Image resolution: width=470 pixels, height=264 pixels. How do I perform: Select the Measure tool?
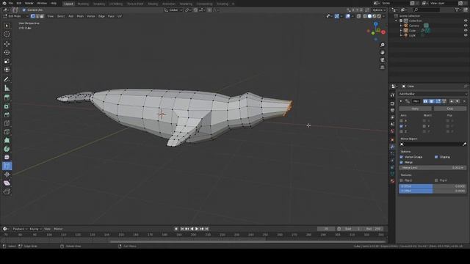click(7, 88)
